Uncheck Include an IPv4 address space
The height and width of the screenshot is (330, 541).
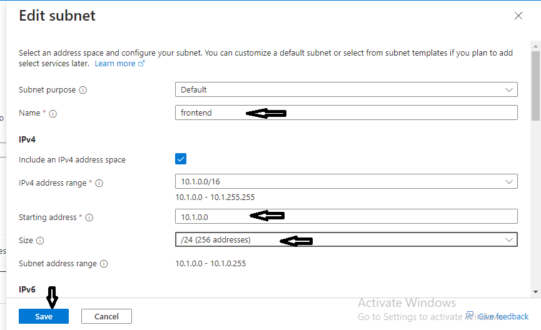[x=181, y=159]
